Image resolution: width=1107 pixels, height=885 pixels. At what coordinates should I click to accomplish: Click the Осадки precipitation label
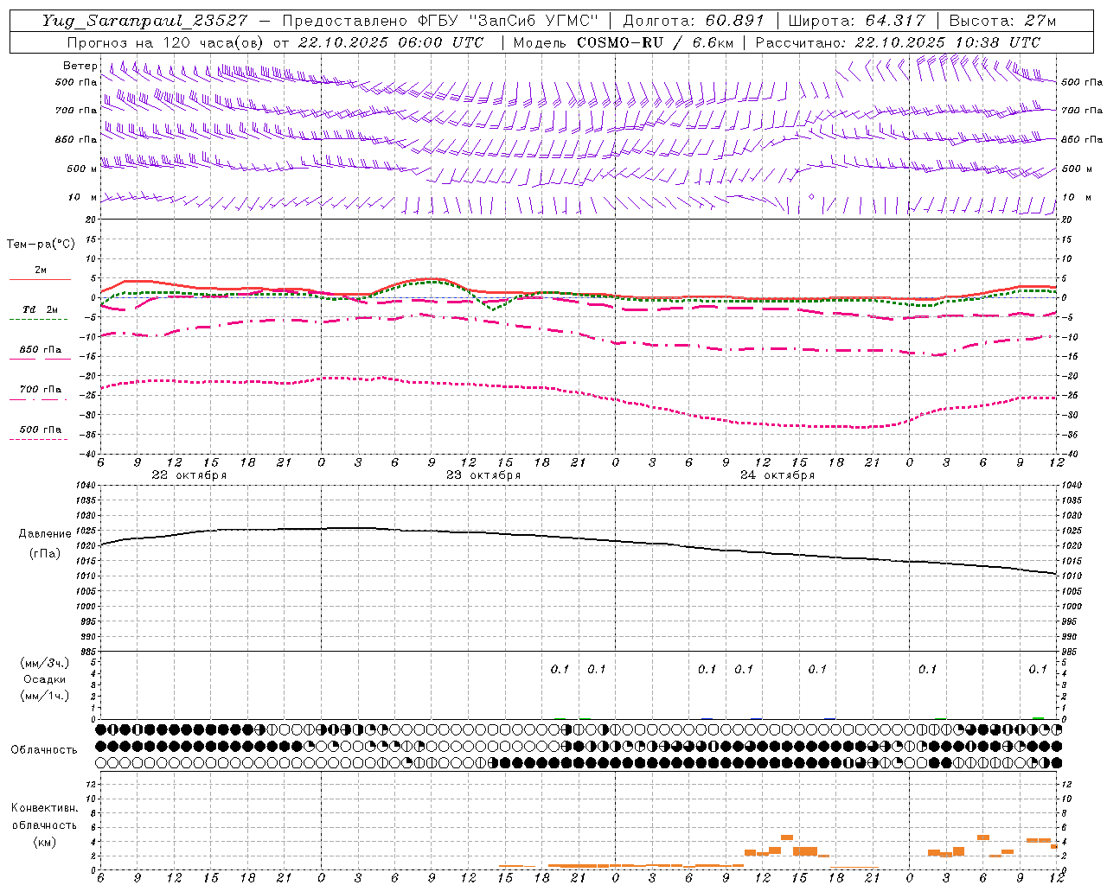tap(45, 679)
